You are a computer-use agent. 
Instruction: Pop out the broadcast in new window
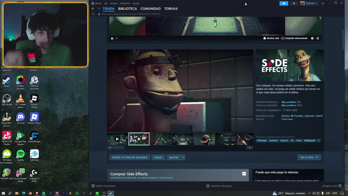coord(318,38)
